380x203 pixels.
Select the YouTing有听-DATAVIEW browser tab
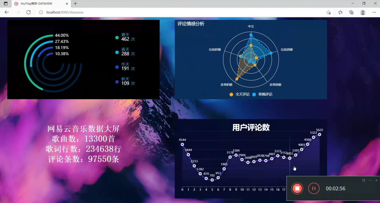coord(41,4)
